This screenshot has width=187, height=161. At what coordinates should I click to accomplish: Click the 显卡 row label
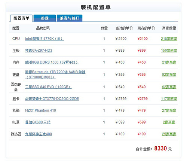16,99
